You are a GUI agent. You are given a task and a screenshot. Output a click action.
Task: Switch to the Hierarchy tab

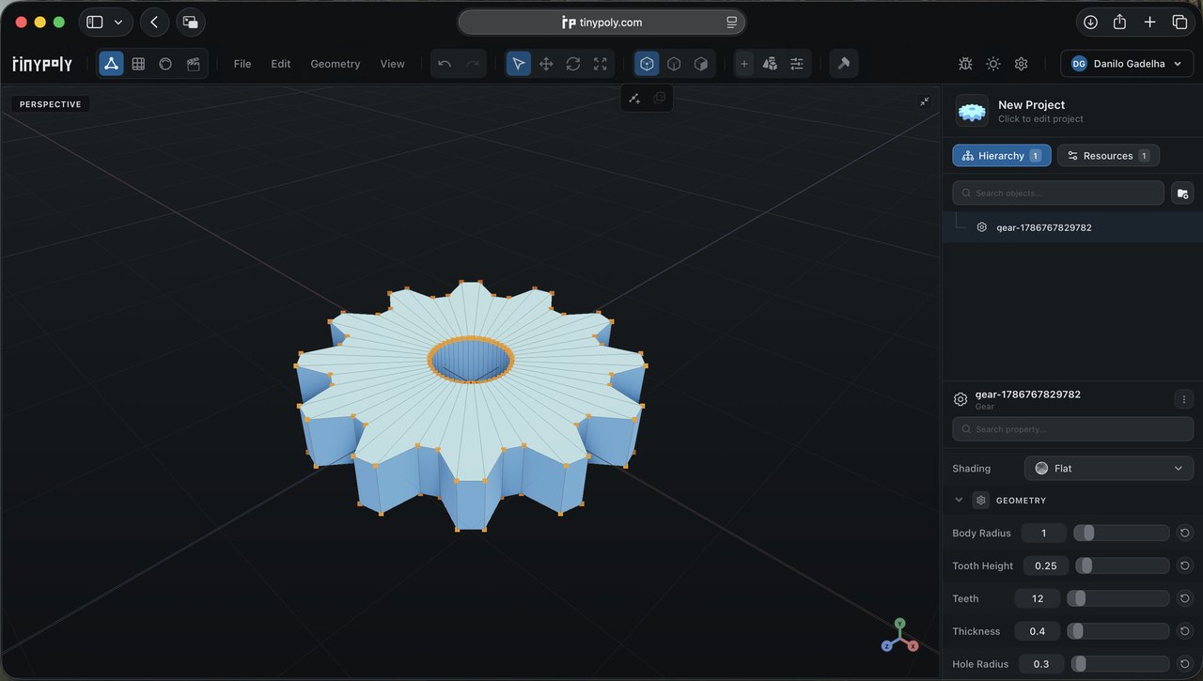(1002, 155)
